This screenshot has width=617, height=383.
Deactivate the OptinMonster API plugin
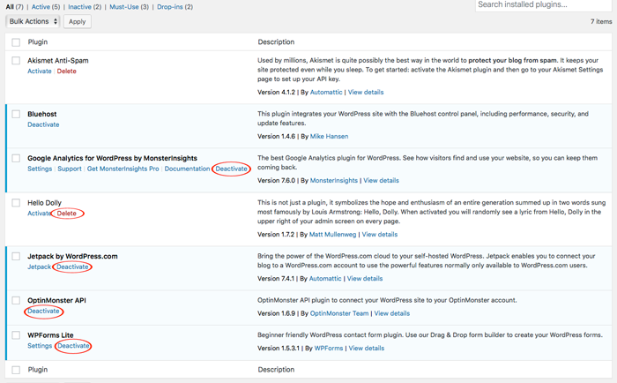click(43, 312)
